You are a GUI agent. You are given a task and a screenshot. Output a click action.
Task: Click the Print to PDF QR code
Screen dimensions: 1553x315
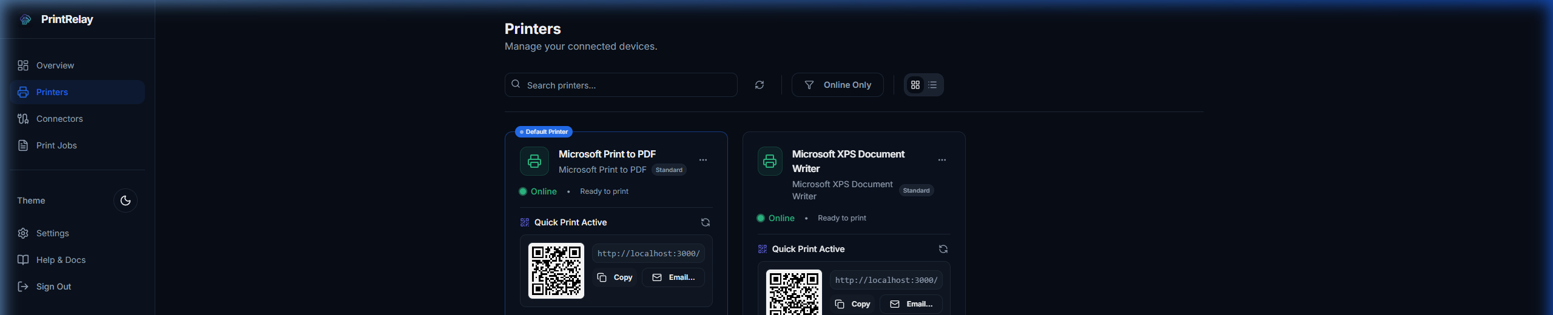556,271
